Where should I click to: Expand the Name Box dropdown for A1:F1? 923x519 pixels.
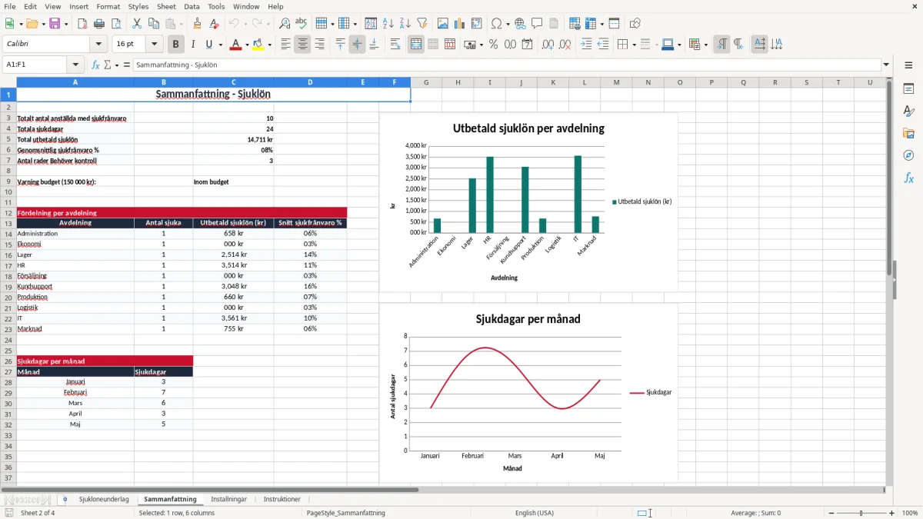click(75, 65)
